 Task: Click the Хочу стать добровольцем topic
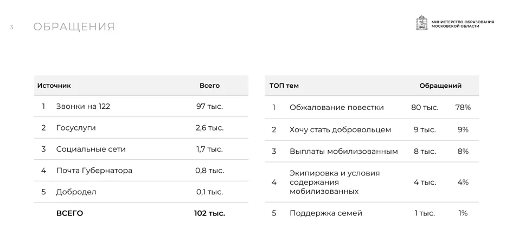[x=340, y=130]
